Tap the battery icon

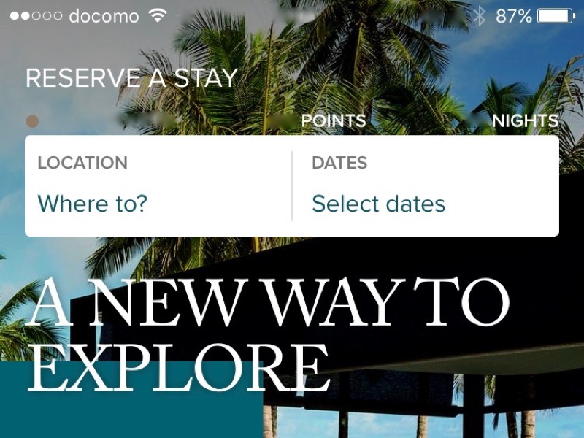[556, 16]
